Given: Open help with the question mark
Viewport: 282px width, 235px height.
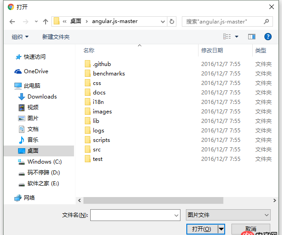Looking at the screenshot, I should (x=268, y=37).
